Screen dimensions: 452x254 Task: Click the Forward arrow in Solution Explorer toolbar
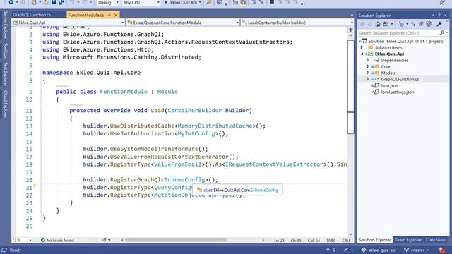(x=370, y=24)
